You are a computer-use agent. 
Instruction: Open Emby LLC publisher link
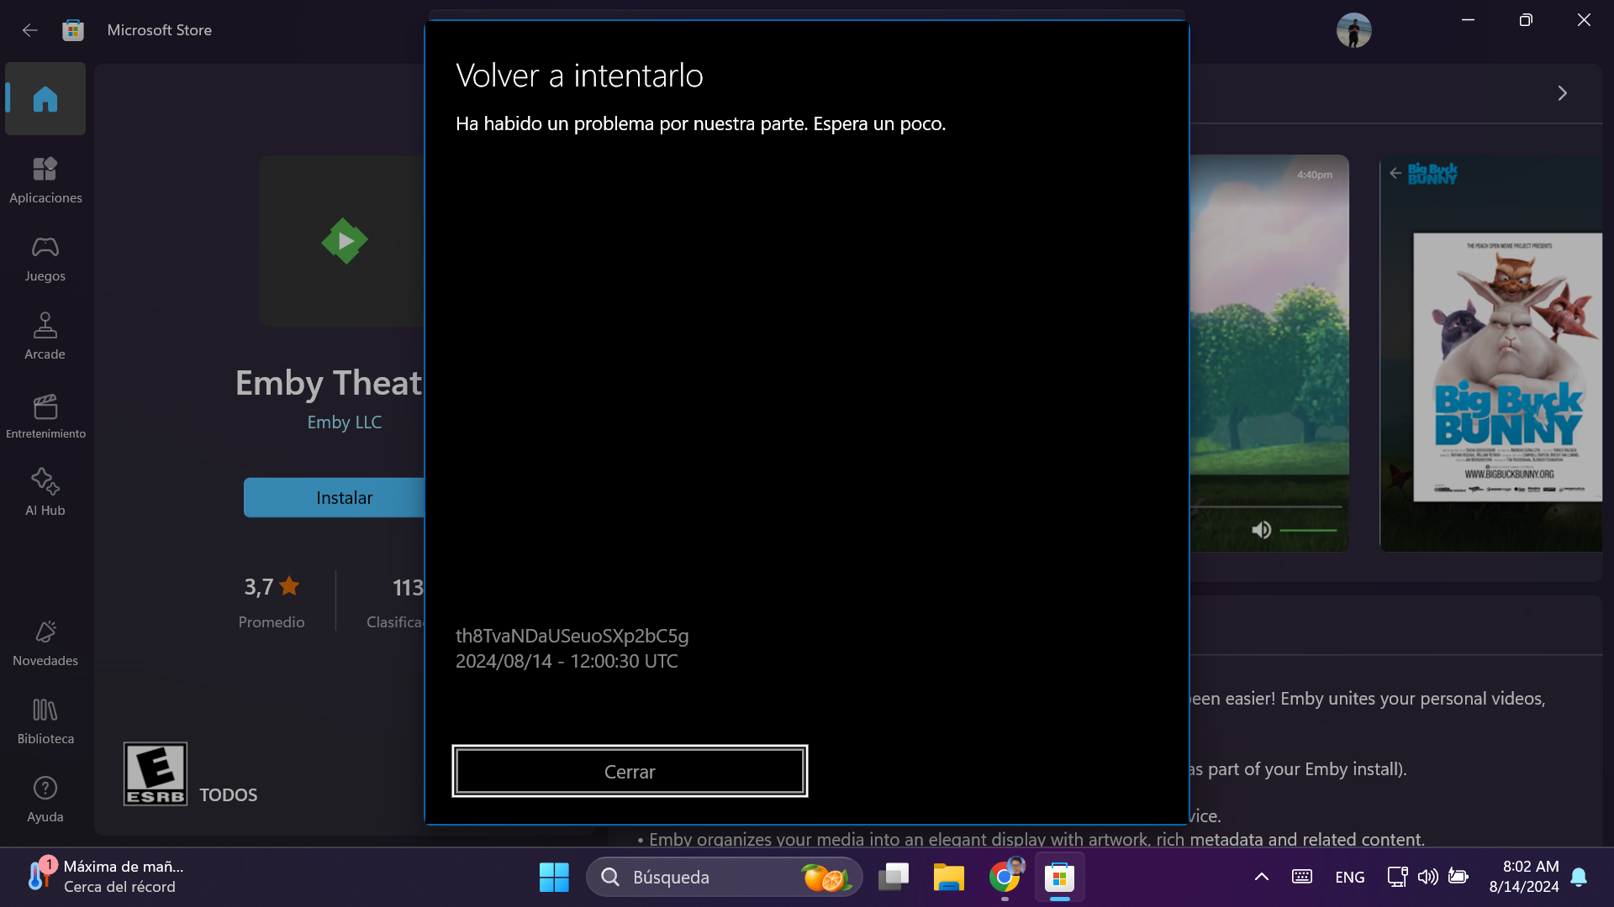pyautogui.click(x=344, y=422)
